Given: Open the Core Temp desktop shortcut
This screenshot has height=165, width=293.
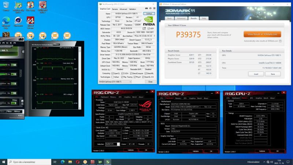Looking at the screenshot, I should click(x=30, y=6).
